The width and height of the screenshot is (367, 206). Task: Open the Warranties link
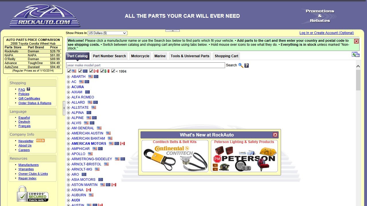[26, 169]
